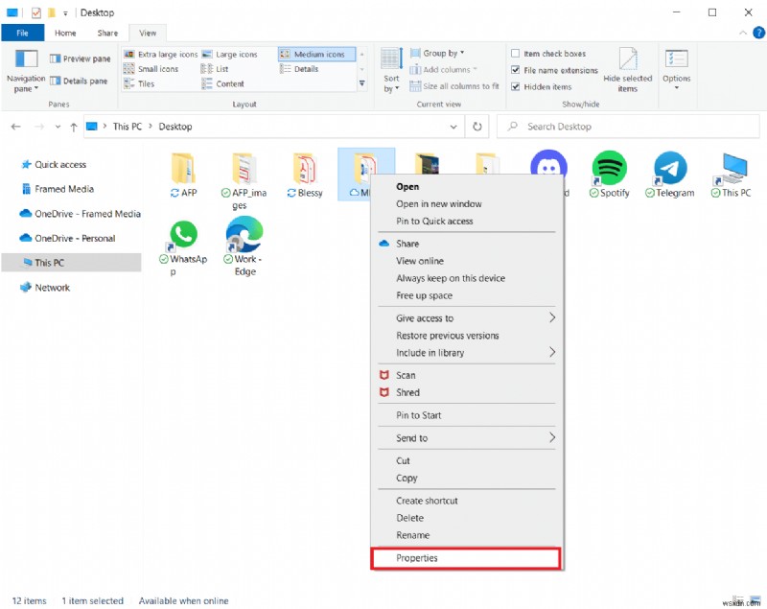Choose Properties in context menu
The image size is (767, 609).
click(465, 558)
